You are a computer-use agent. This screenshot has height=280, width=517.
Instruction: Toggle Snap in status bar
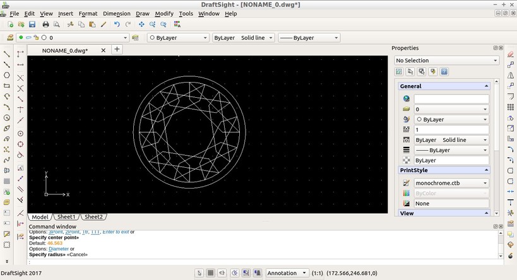tap(199, 273)
